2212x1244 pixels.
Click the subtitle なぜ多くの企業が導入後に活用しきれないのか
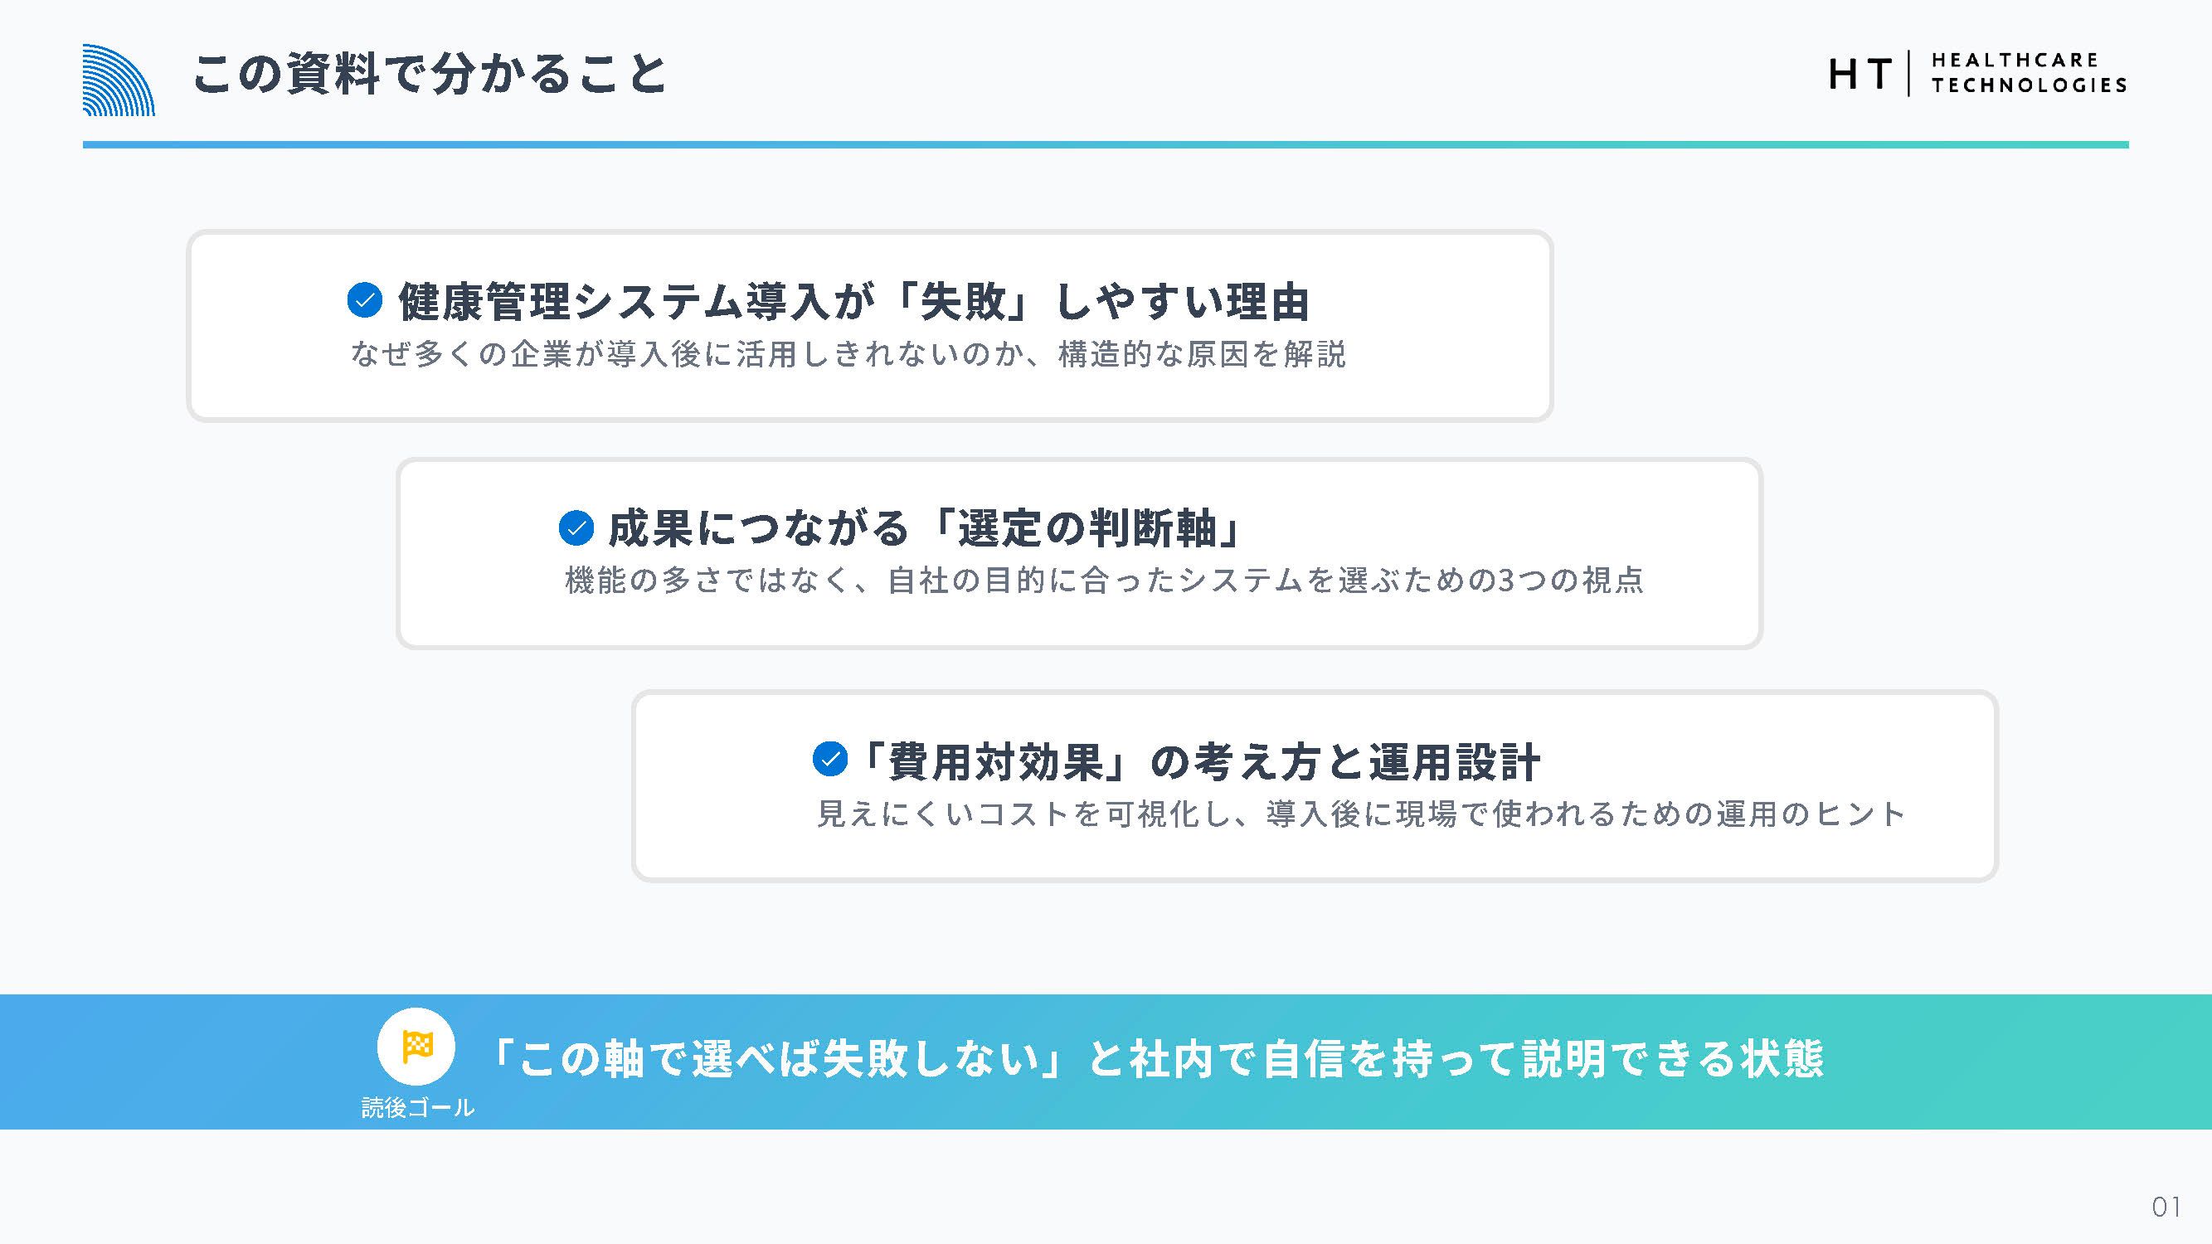point(848,354)
